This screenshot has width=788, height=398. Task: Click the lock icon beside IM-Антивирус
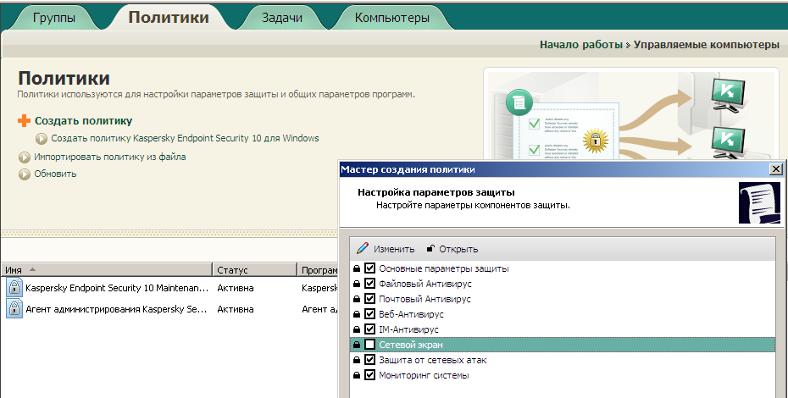[357, 329]
